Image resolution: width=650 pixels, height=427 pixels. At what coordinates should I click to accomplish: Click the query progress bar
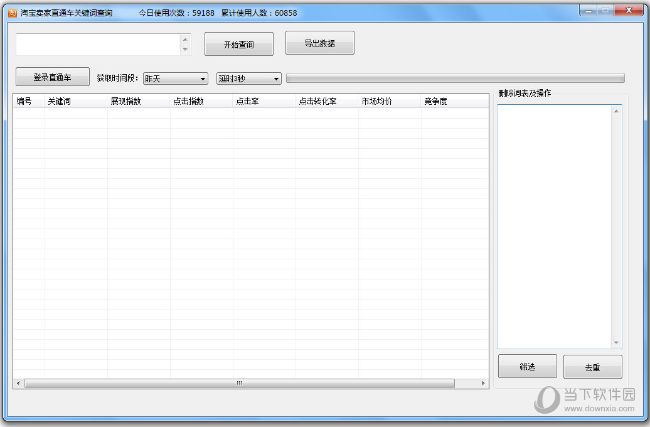point(455,78)
